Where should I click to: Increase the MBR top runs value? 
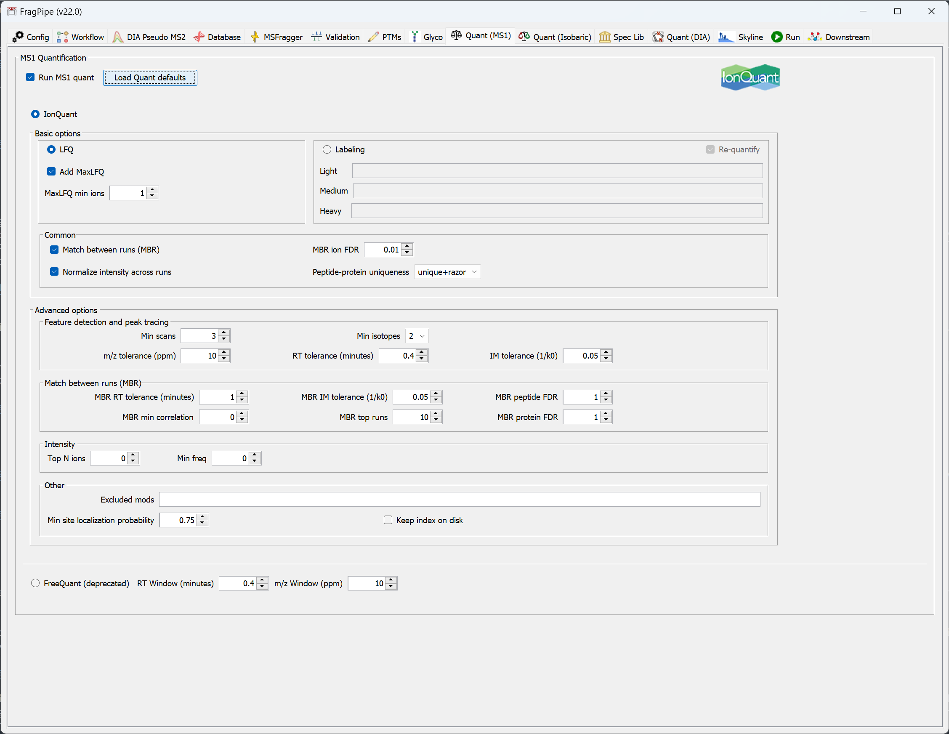click(x=436, y=414)
